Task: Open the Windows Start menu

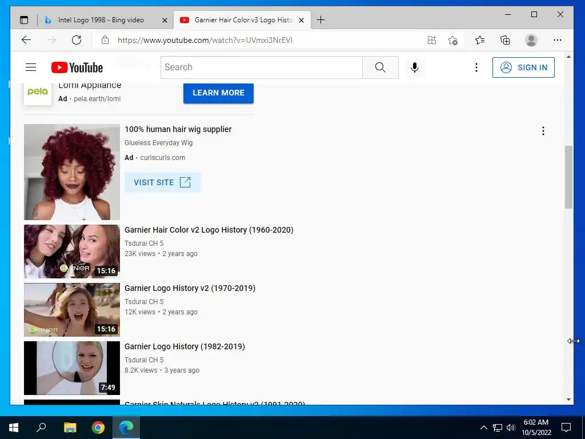Action: click(x=14, y=428)
